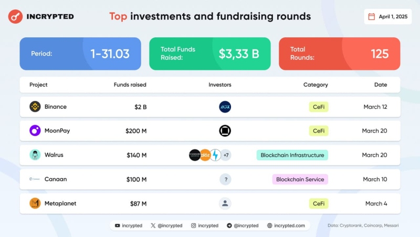Click the CeFi tag in the MoonPay row
This screenshot has width=420, height=237.
coord(318,131)
